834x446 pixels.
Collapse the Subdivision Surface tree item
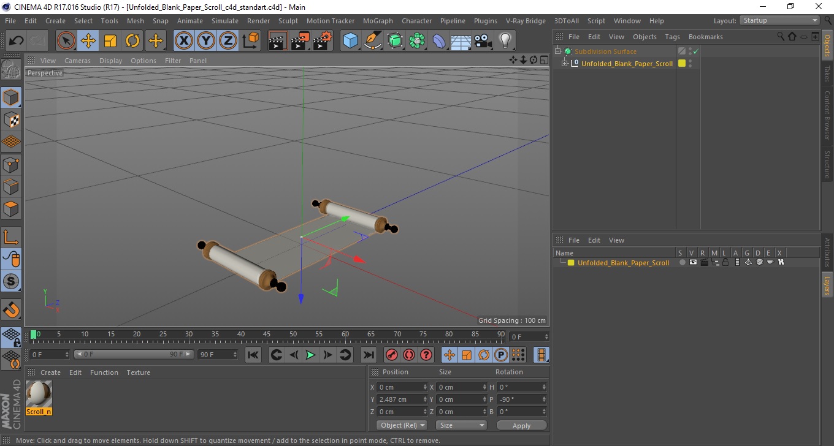pyautogui.click(x=558, y=51)
